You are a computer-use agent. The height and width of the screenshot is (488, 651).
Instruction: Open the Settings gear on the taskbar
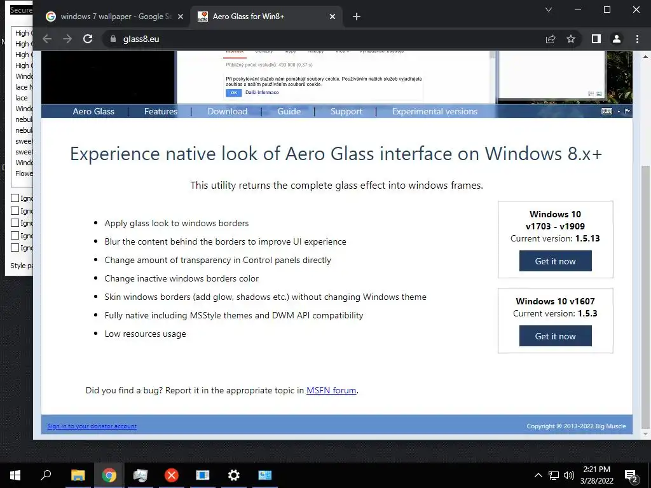[234, 475]
